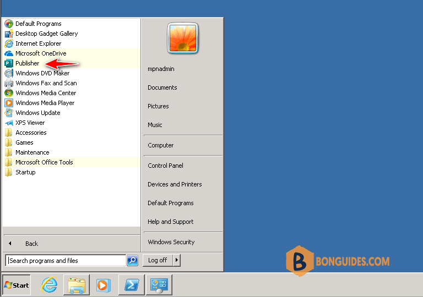Expand the Microsoft Office Tools folder
This screenshot has width=423, height=297.
[72, 162]
